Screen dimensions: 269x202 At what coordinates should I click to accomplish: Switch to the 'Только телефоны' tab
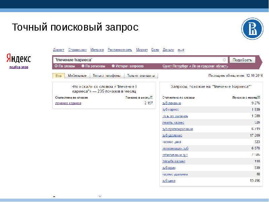[107, 76]
